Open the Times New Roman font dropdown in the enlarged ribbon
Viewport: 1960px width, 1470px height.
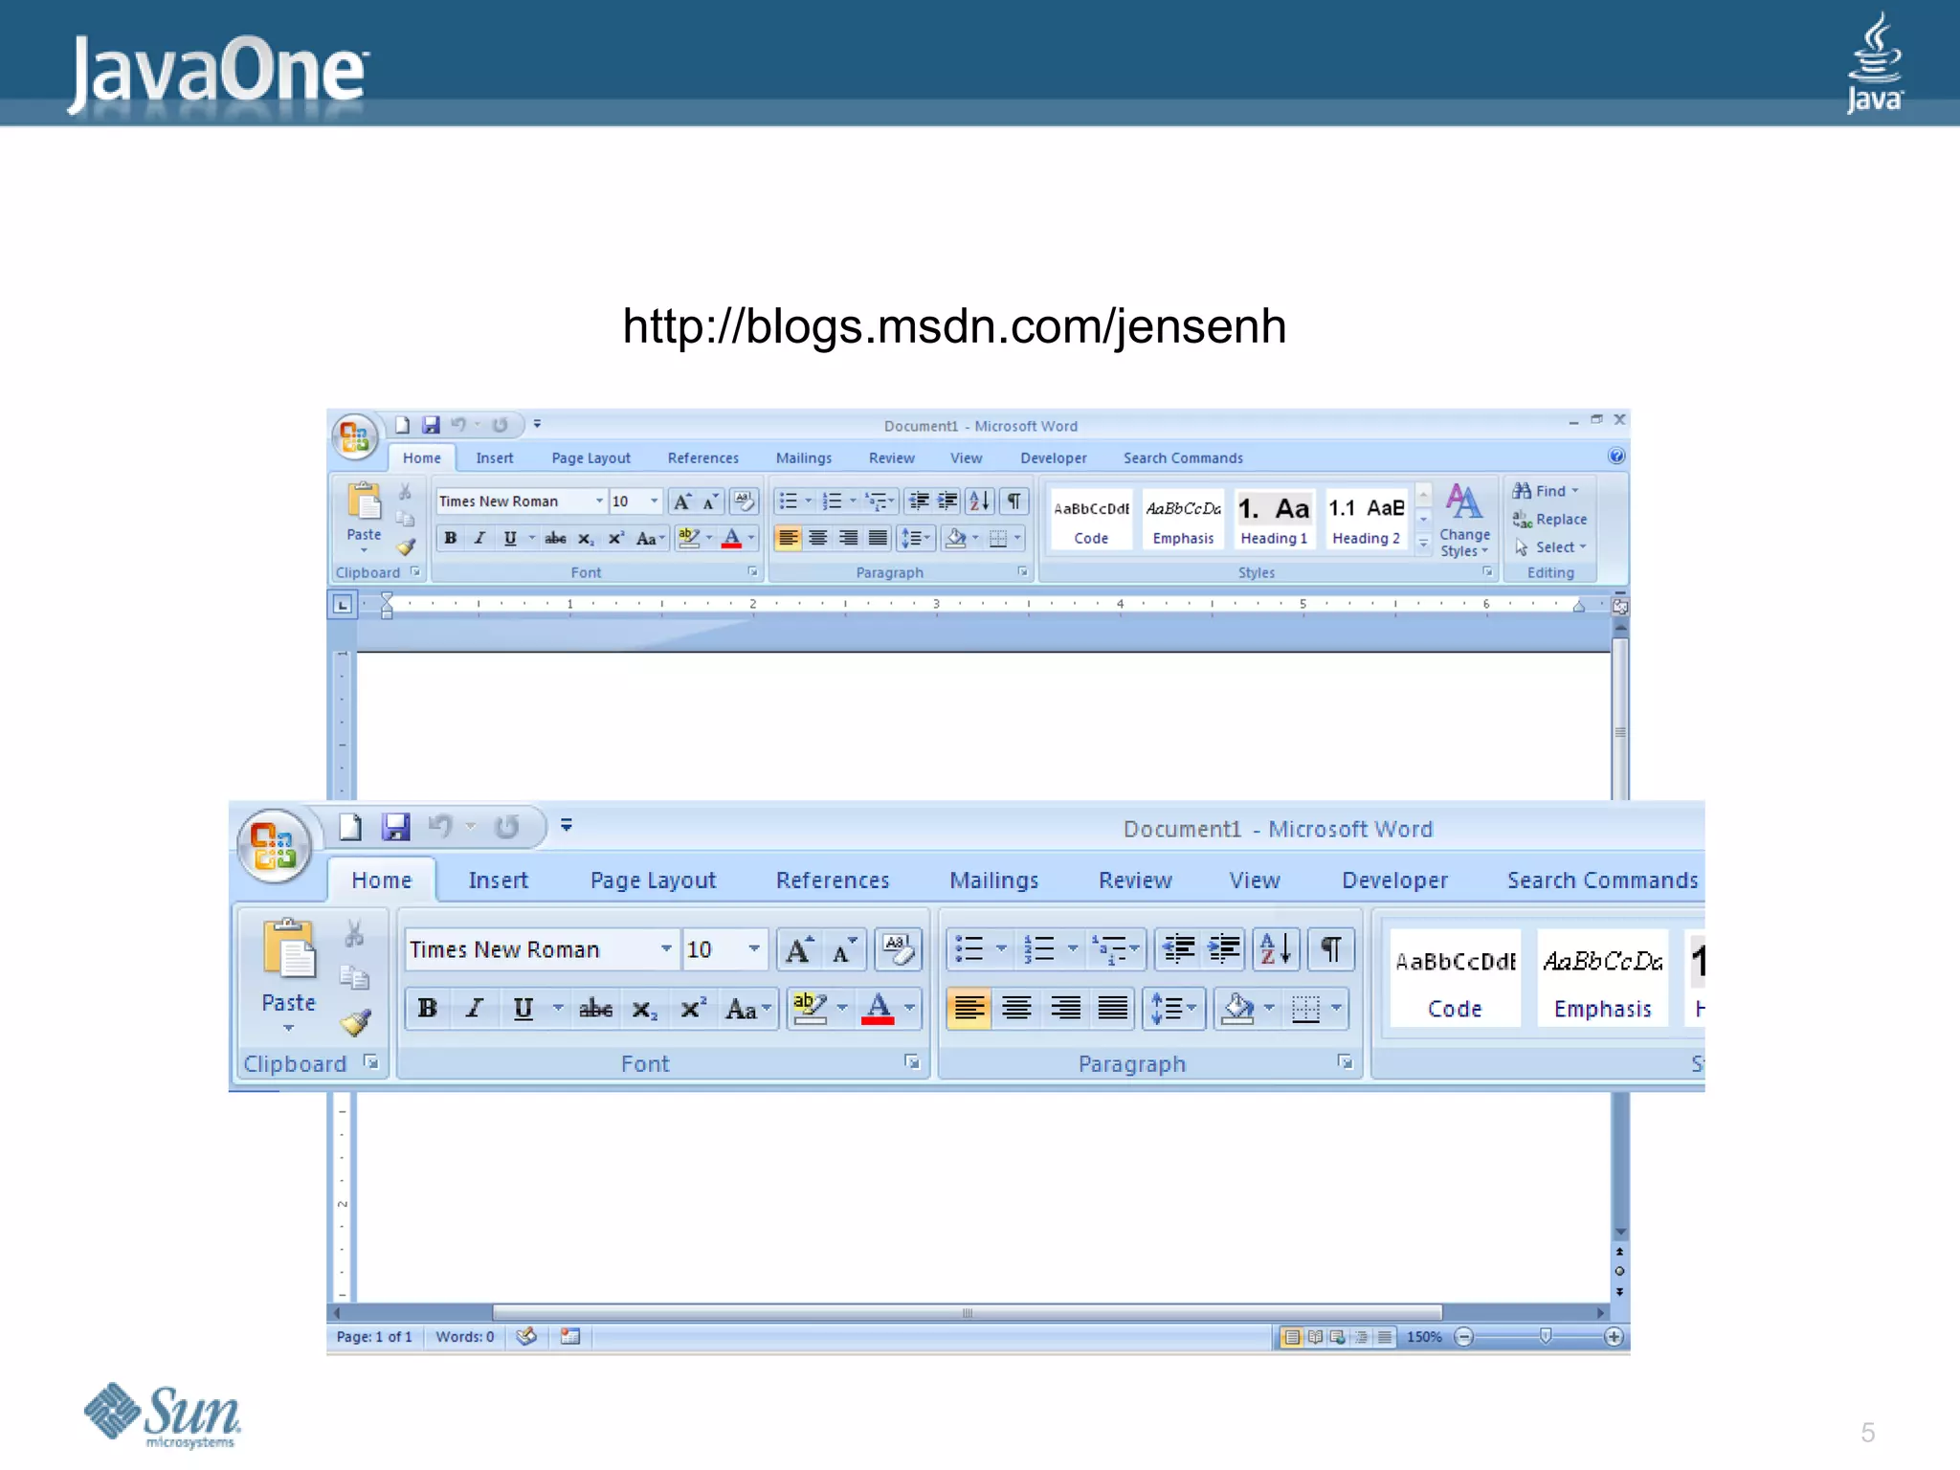[x=665, y=948]
